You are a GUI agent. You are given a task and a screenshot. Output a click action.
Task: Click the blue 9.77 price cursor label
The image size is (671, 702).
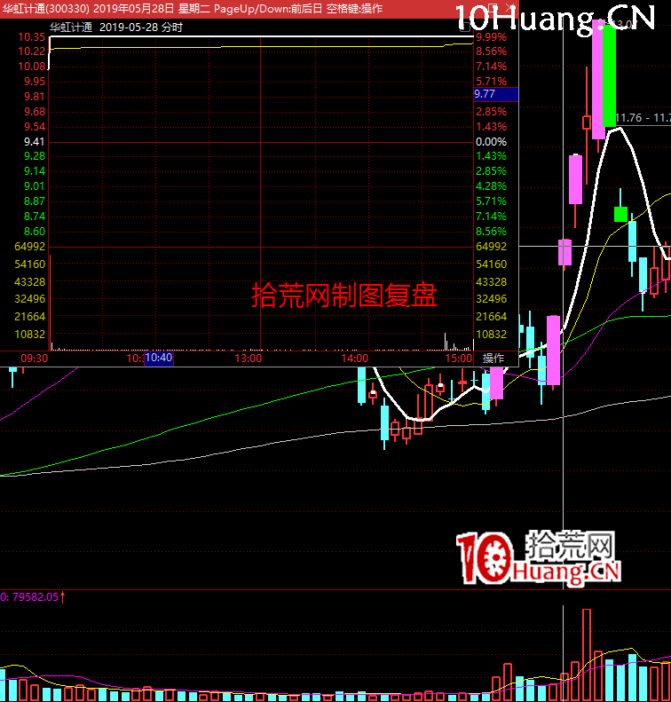click(x=496, y=94)
